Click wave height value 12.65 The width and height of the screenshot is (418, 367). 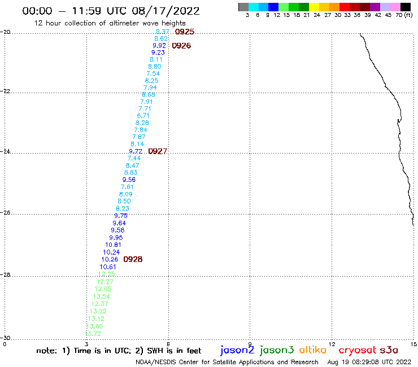tap(103, 289)
